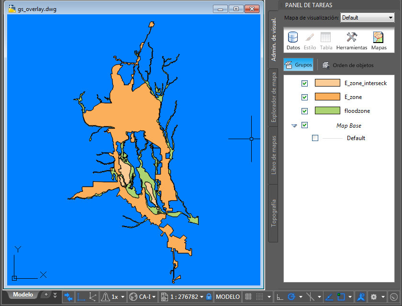Image resolution: width=402 pixels, height=306 pixels.
Task: Toggle object snap tracking icon
Action: (x=310, y=297)
